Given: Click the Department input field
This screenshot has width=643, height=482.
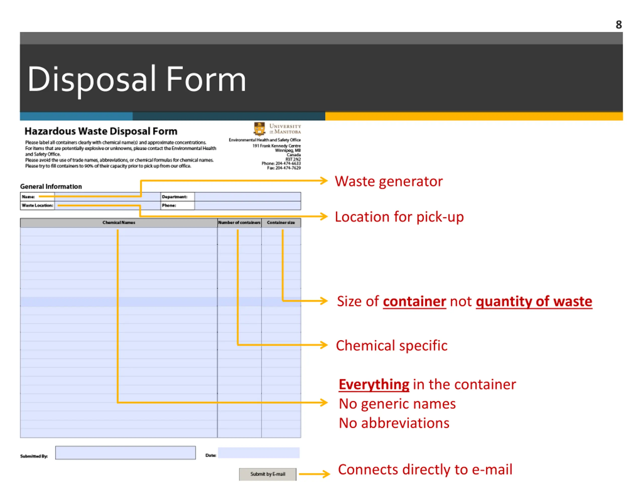Looking at the screenshot, I should point(247,197).
